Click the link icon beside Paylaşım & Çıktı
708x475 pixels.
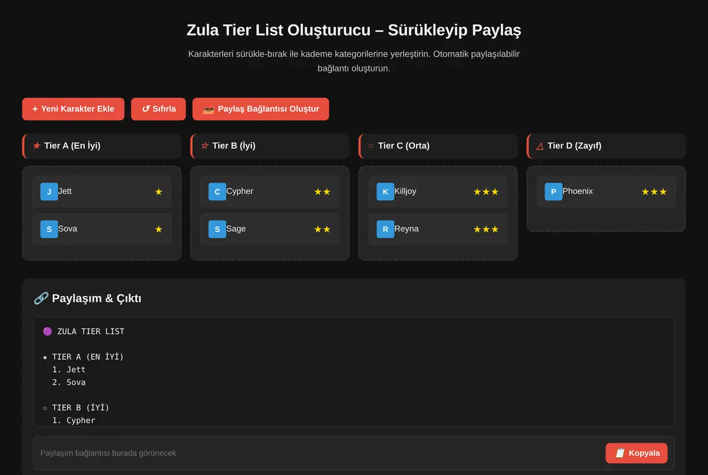pyautogui.click(x=41, y=298)
